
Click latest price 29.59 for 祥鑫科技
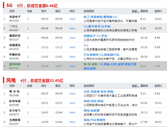pos(144,57)
